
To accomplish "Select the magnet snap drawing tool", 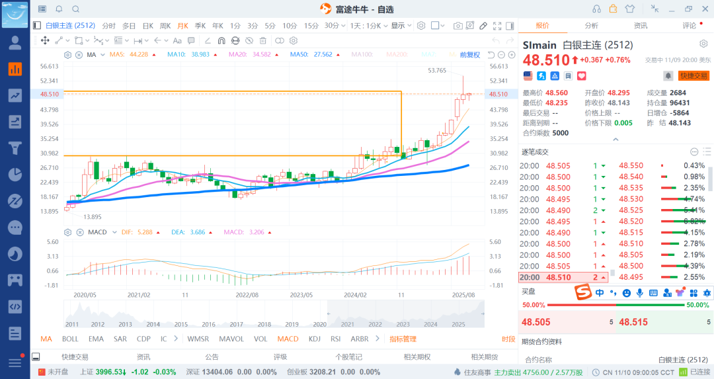I will click(221, 40).
